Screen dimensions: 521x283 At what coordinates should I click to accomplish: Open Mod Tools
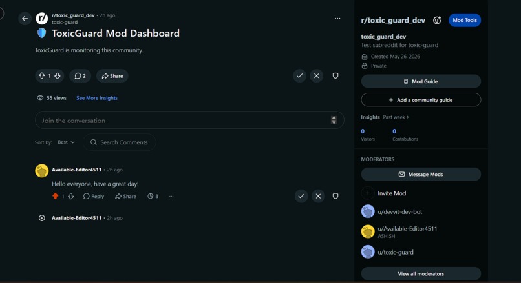465,20
